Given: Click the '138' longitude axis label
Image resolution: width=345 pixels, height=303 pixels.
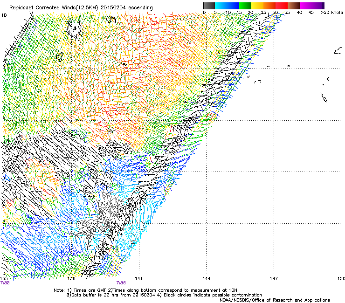Looking at the screenshot, I should 71,279.
